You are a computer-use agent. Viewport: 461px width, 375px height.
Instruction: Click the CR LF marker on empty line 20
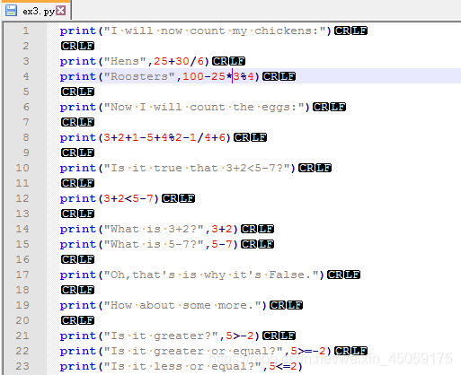[x=77, y=320]
